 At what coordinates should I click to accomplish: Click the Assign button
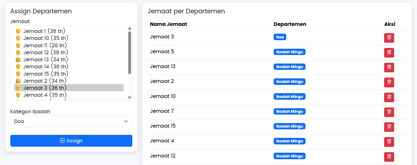(x=71, y=141)
